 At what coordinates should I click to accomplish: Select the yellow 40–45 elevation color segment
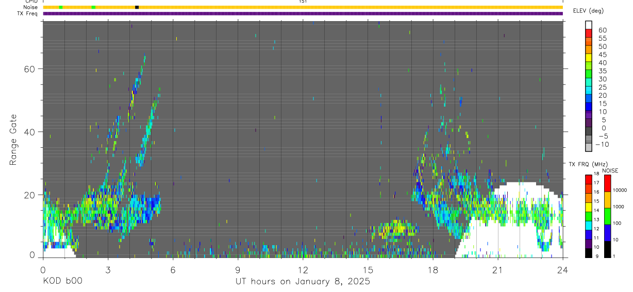pyautogui.click(x=589, y=58)
